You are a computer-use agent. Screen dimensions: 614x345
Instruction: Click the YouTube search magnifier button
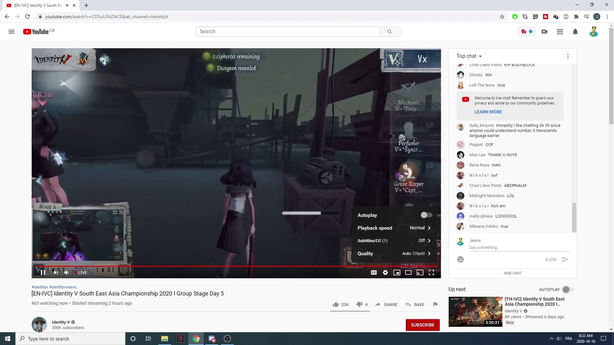tap(390, 32)
